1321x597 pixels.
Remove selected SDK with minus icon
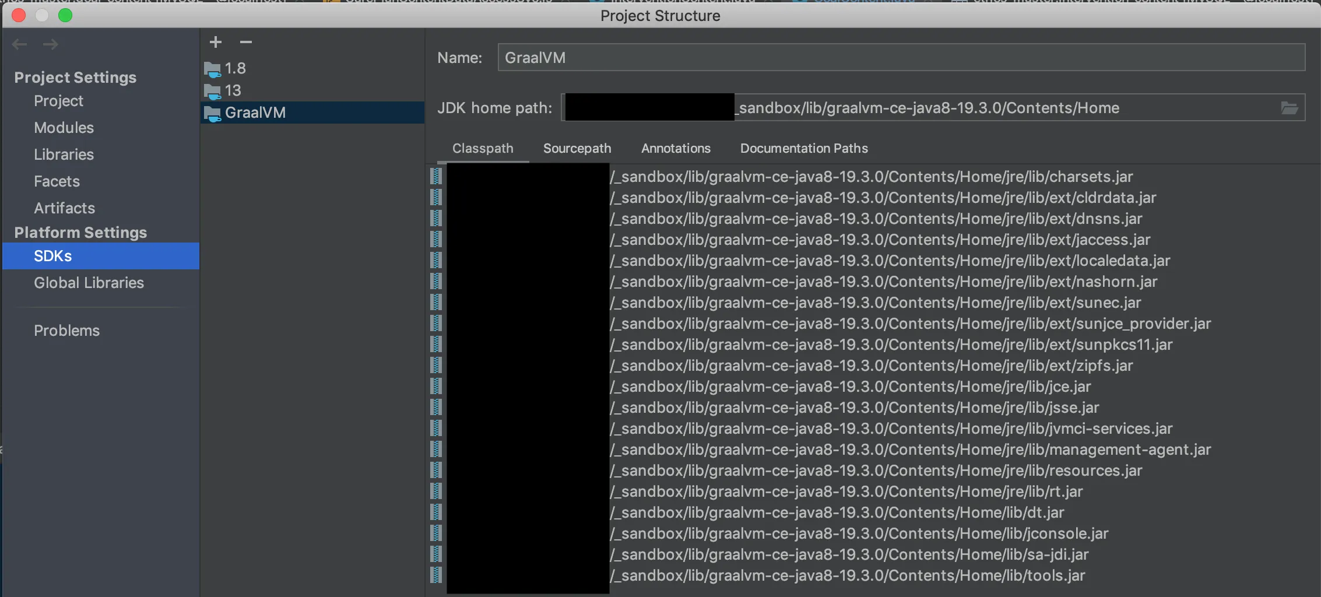[x=246, y=42]
